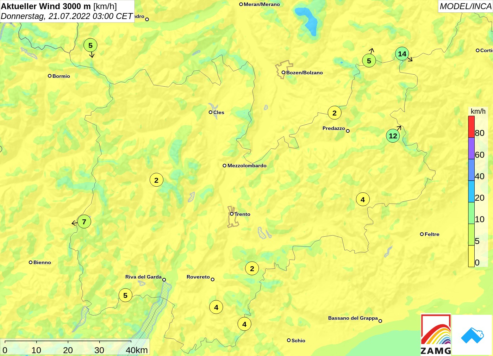Click the purple 60 km/h legend swatch
The height and width of the screenshot is (356, 493).
pos(471,148)
